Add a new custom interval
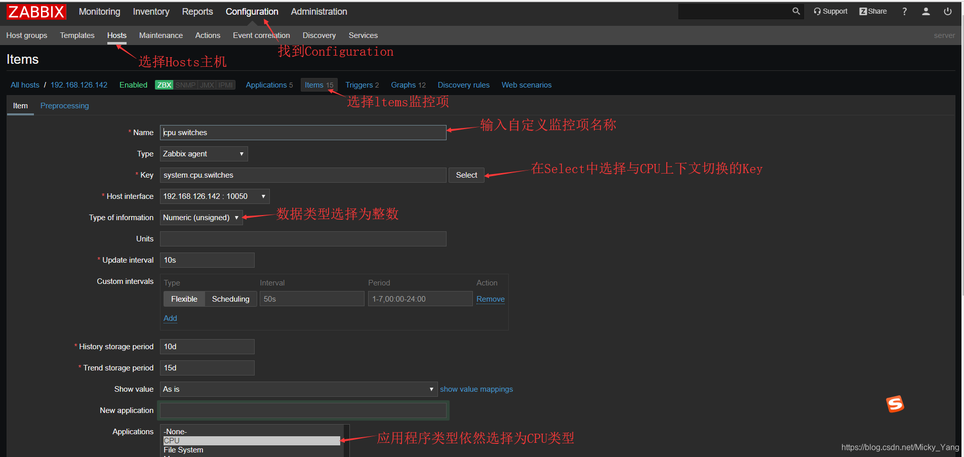The height and width of the screenshot is (457, 964). (170, 318)
